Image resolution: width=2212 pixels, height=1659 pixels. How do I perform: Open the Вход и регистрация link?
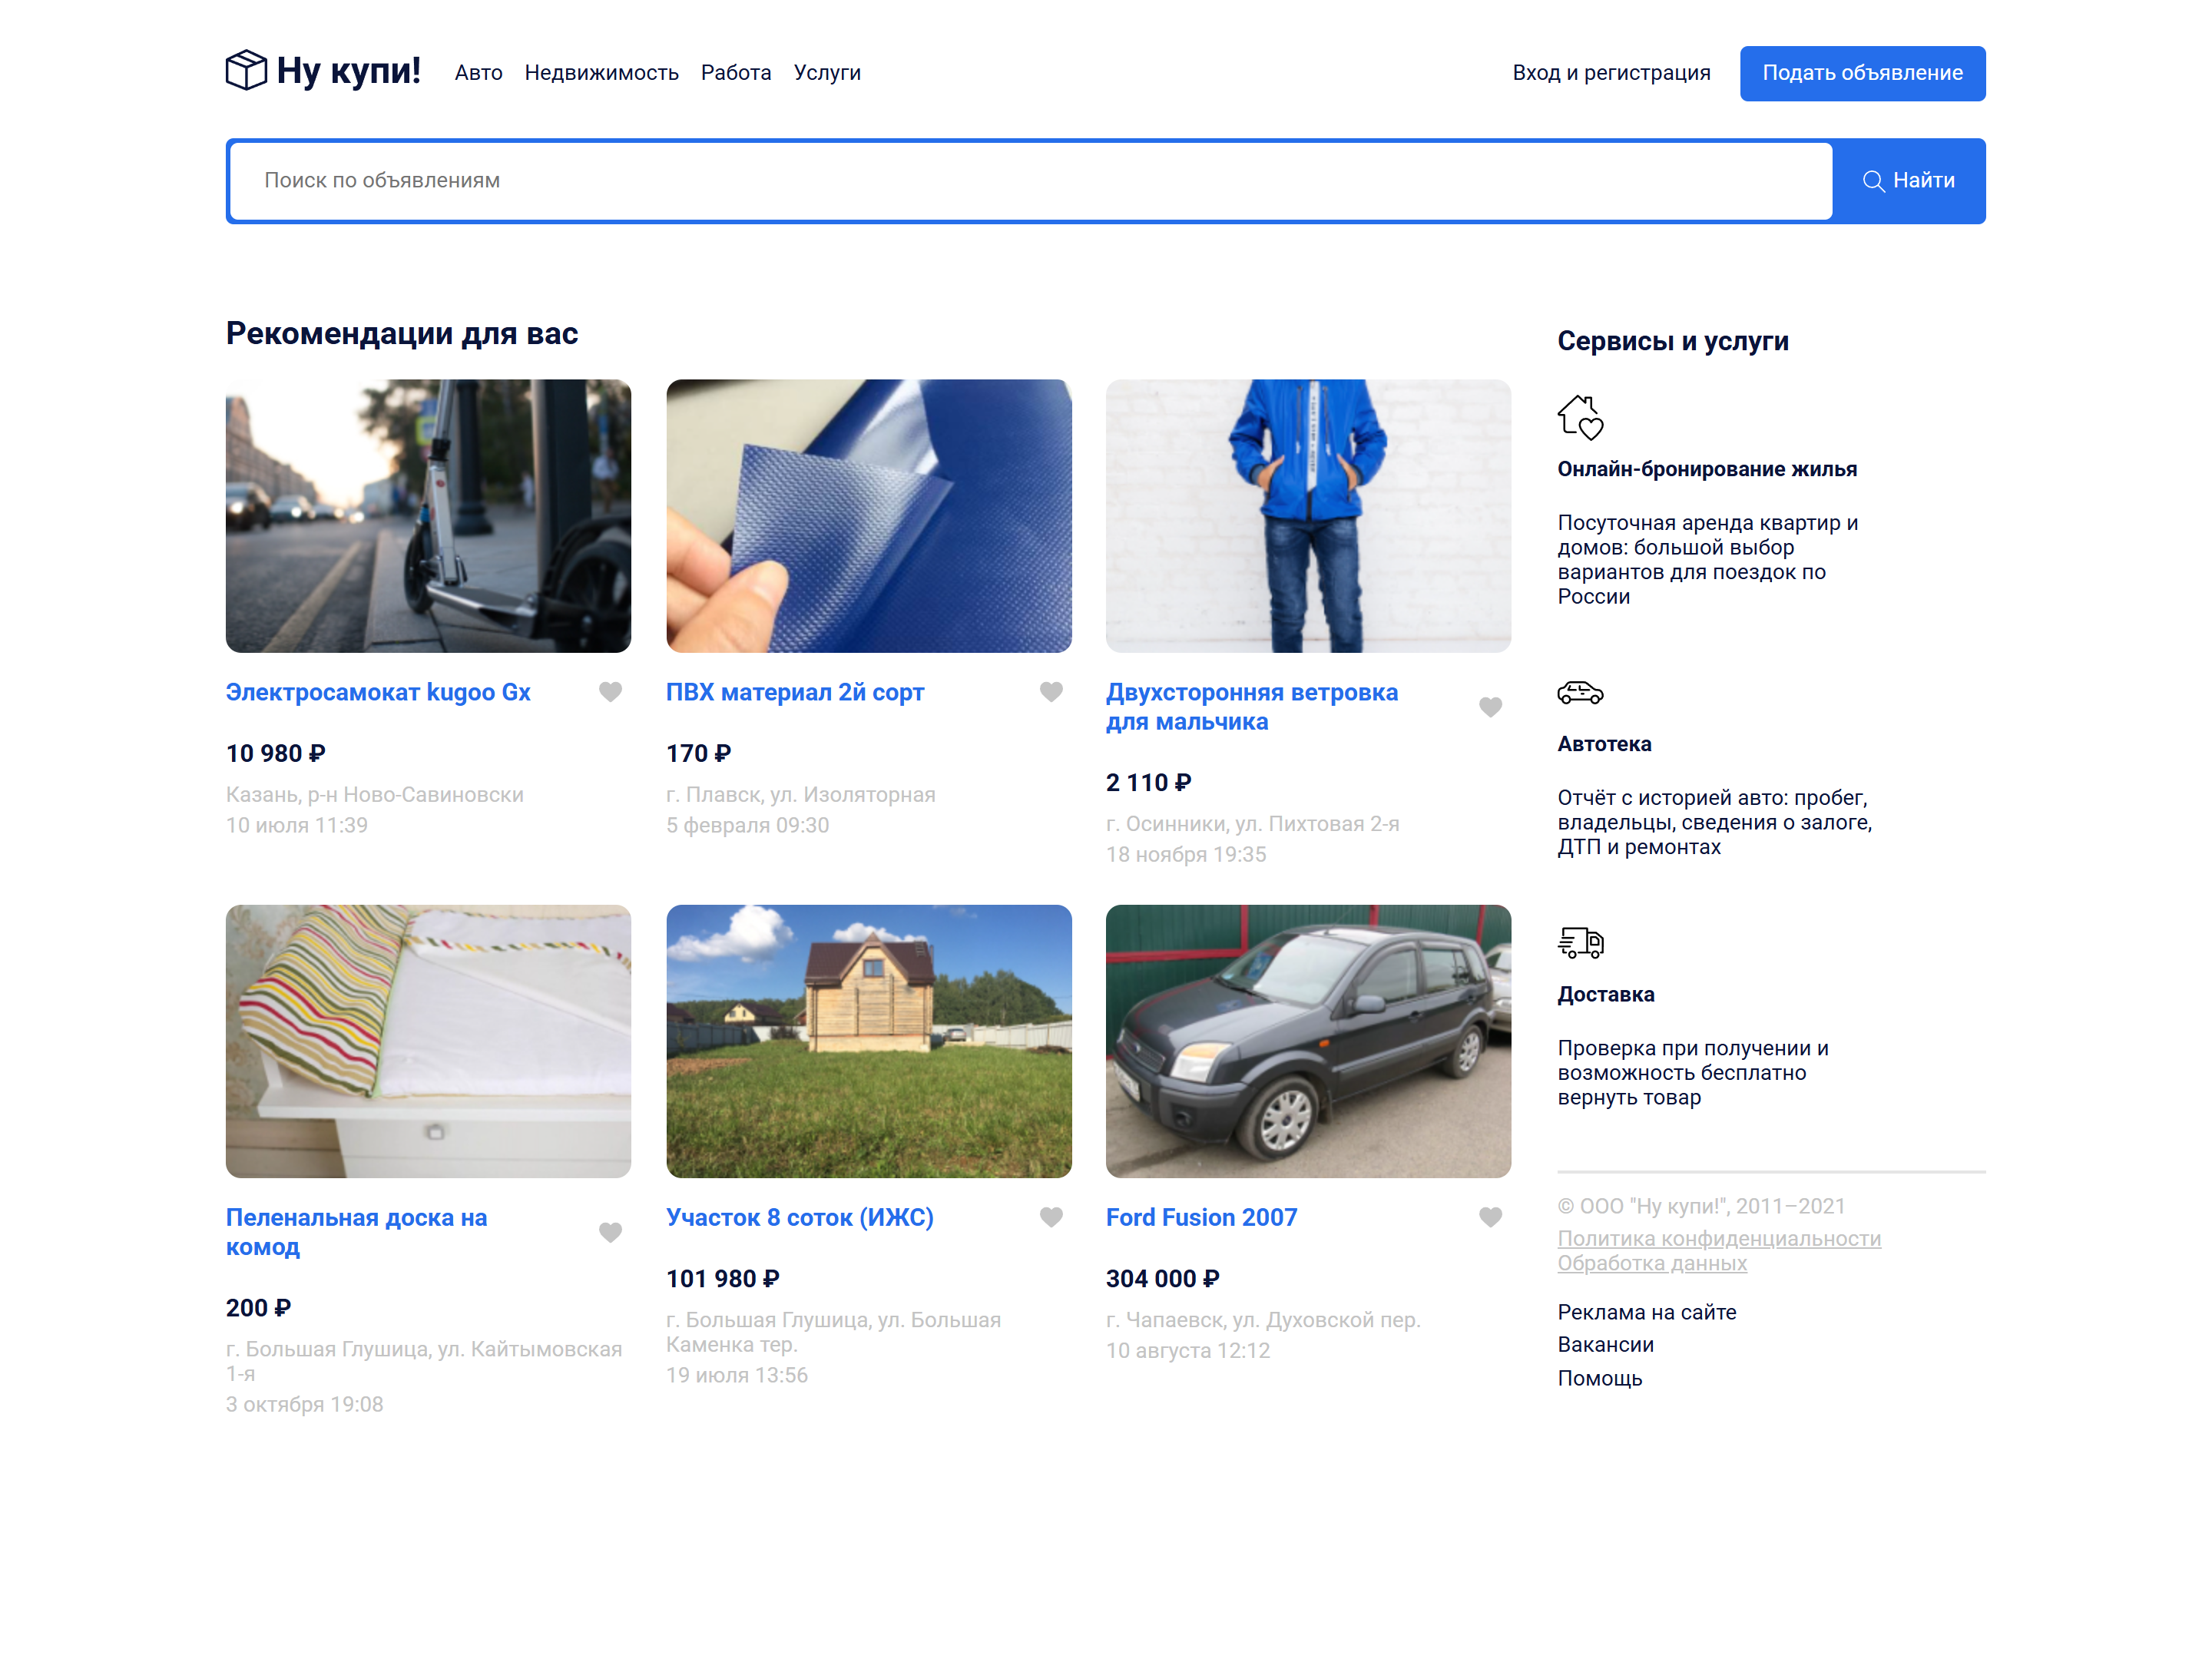1611,73
